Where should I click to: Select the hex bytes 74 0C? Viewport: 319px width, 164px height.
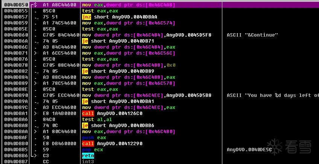click(50, 126)
